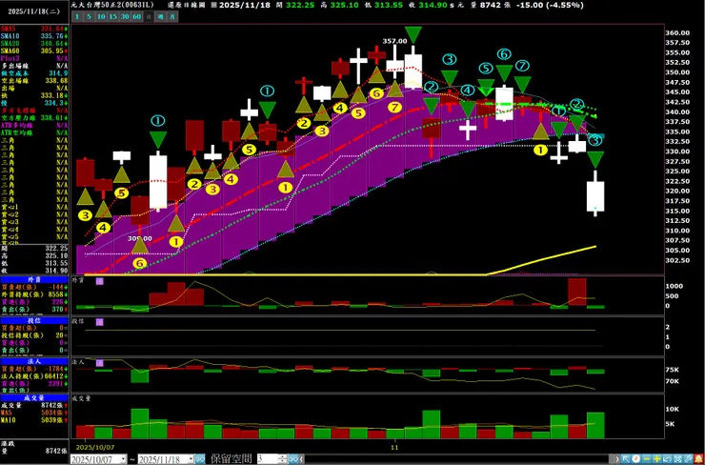The image size is (705, 465).
Task: Click the SMA10 indicator row
Action: pos(34,36)
